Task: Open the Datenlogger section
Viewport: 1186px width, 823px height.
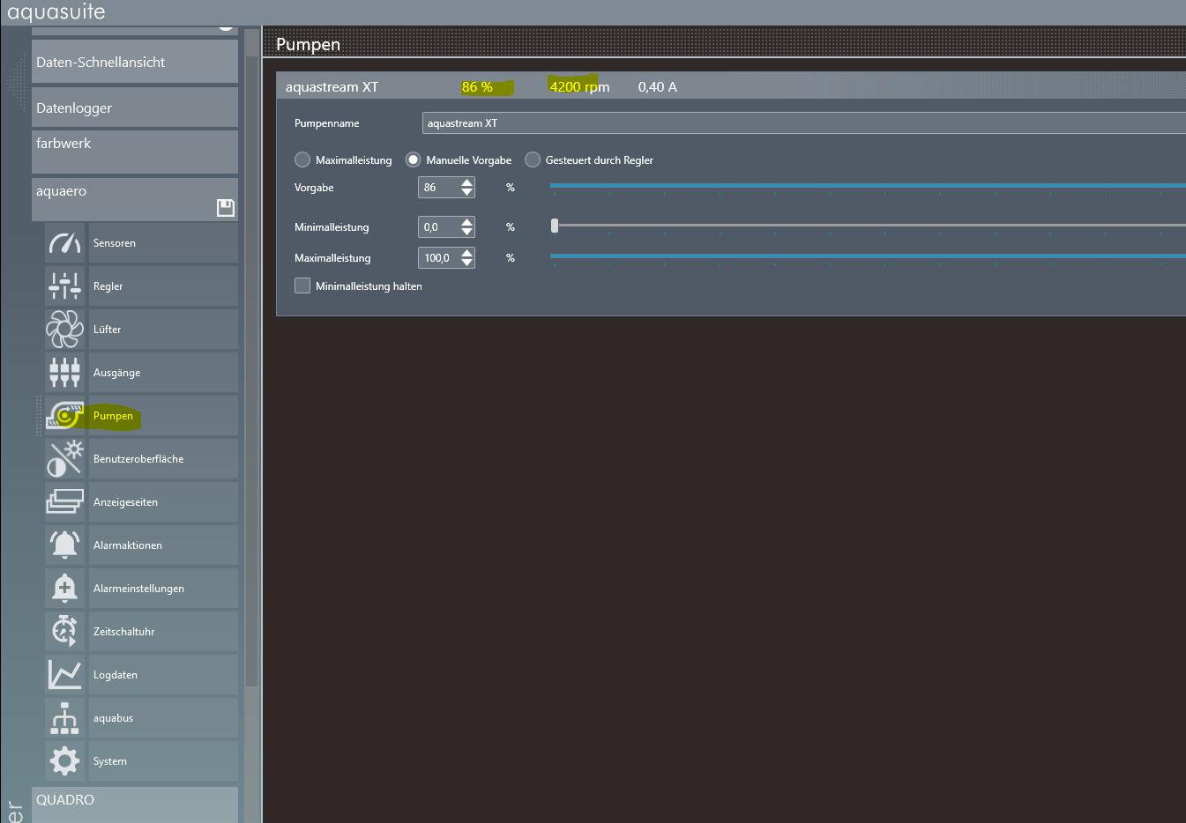Action: point(135,108)
